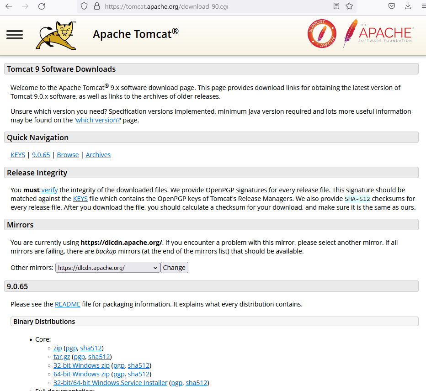Image resolution: width=426 pixels, height=391 pixels.
Task: Open the Tomcat site hamburger menu
Action: point(15,35)
